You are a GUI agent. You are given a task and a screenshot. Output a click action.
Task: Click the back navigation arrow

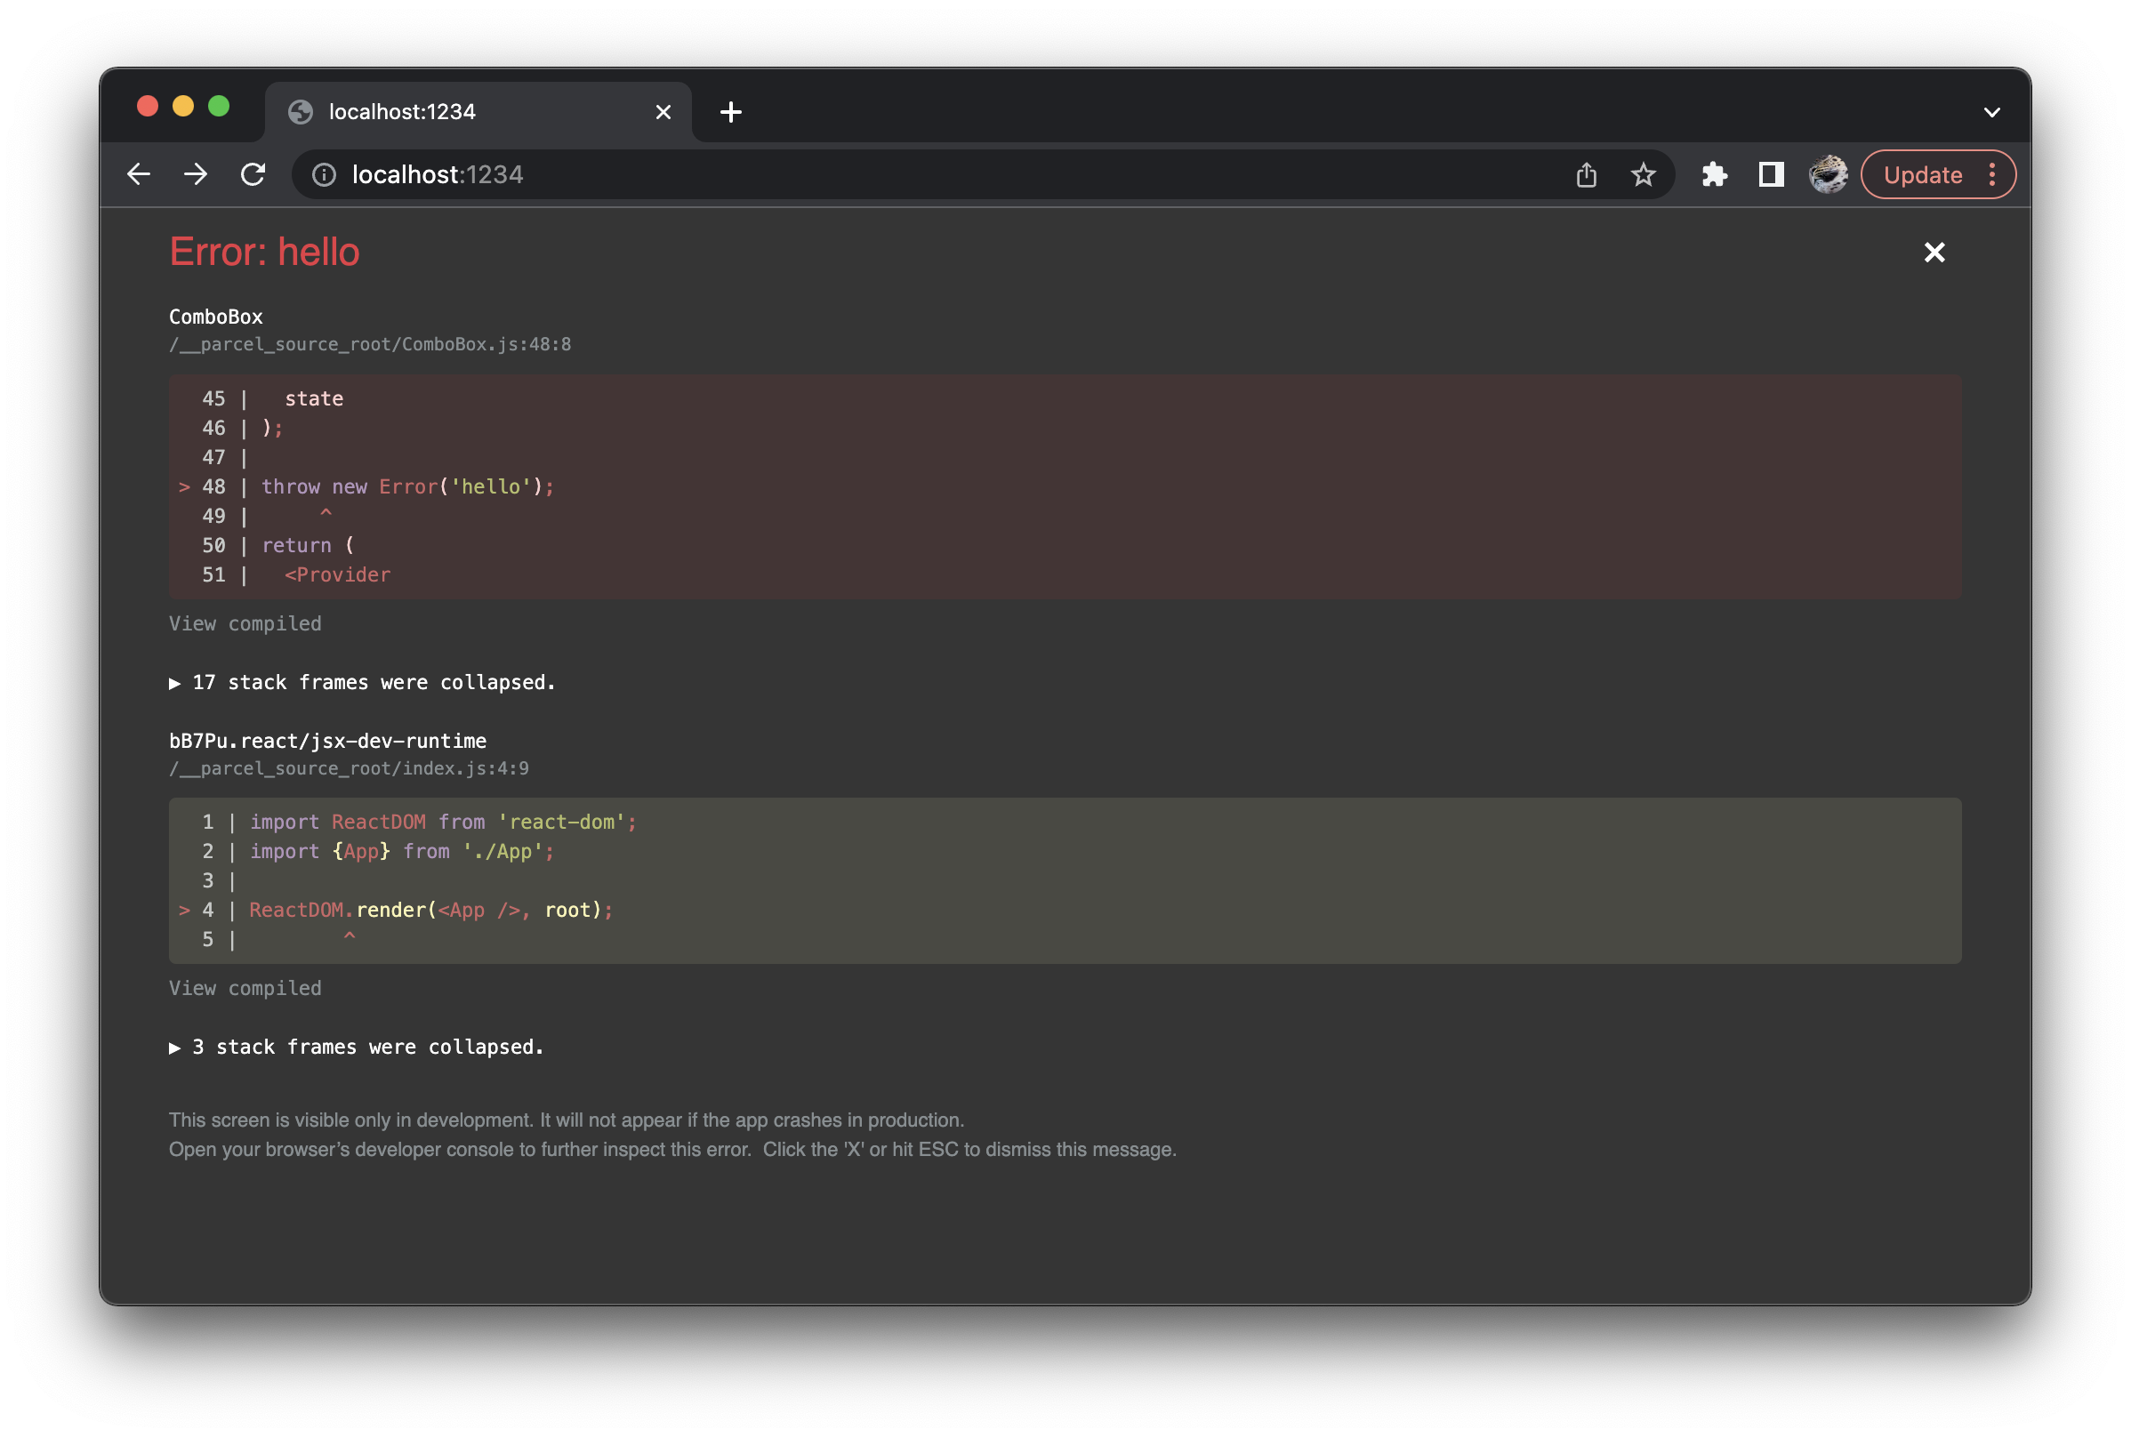pos(139,174)
